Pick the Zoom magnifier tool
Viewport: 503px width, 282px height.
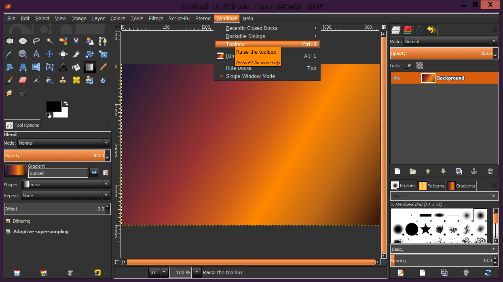pos(23,54)
